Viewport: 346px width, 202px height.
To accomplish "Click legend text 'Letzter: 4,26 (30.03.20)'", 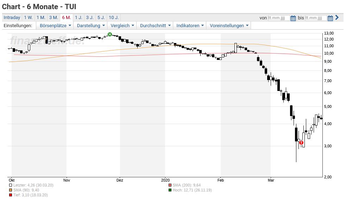I will (33, 185).
